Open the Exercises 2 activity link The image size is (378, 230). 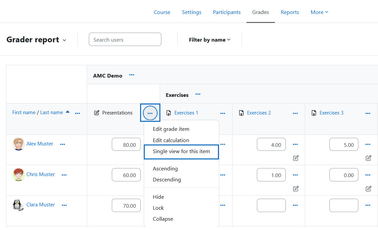coord(259,113)
